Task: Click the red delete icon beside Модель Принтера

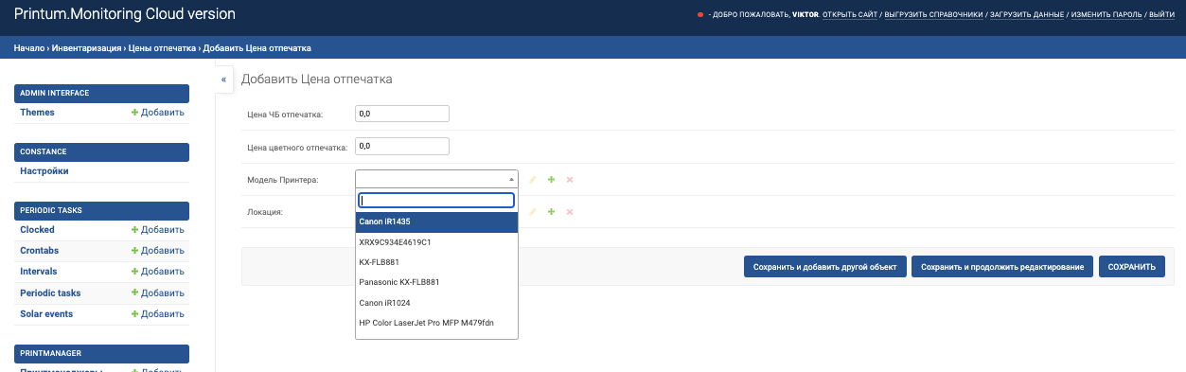Action: point(570,179)
